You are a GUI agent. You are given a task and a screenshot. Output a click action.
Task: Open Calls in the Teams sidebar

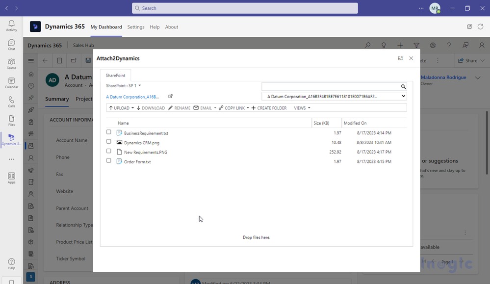[11, 102]
